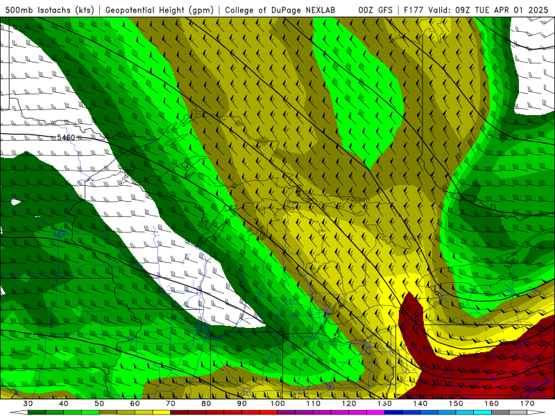Click the 130 value on the colorbar scale

384,404
